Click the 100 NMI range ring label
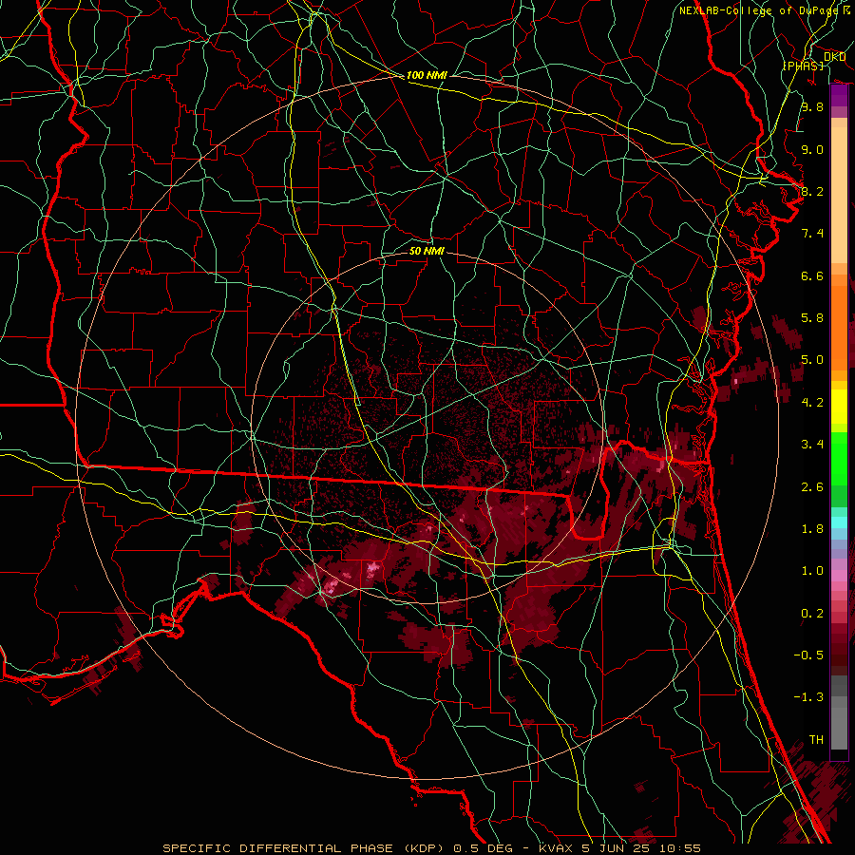Viewport: 855px width, 855px height. point(427,75)
